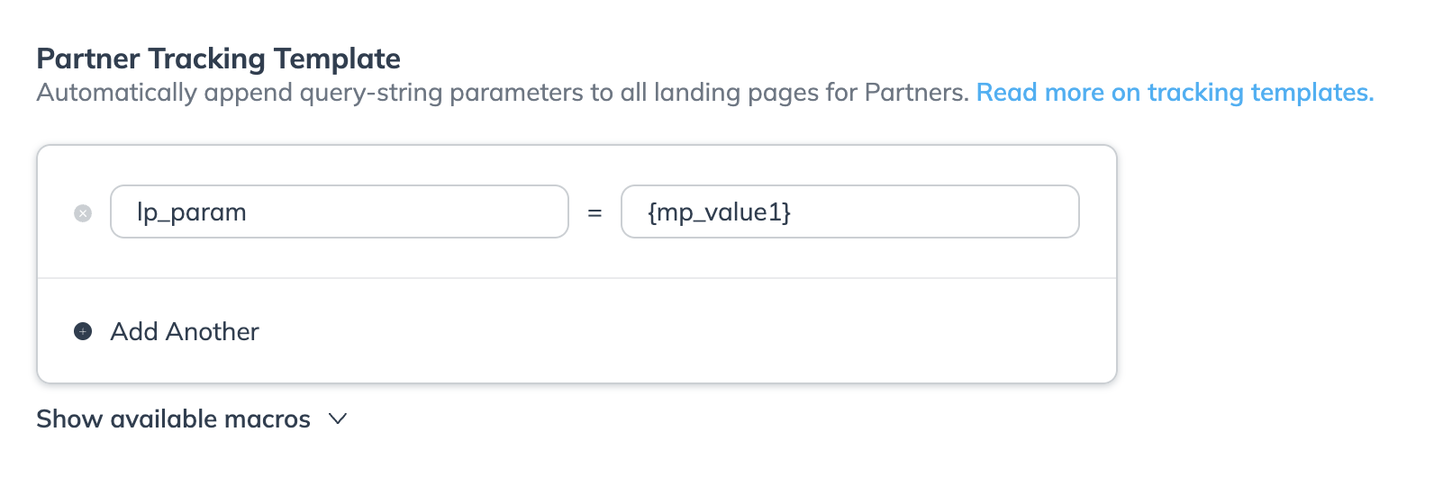The height and width of the screenshot is (486, 1434).
Task: Expand the available macros chevron
Action: point(338,418)
